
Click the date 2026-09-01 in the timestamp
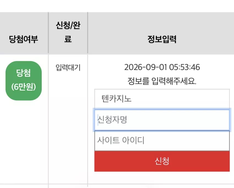[x=146, y=67]
